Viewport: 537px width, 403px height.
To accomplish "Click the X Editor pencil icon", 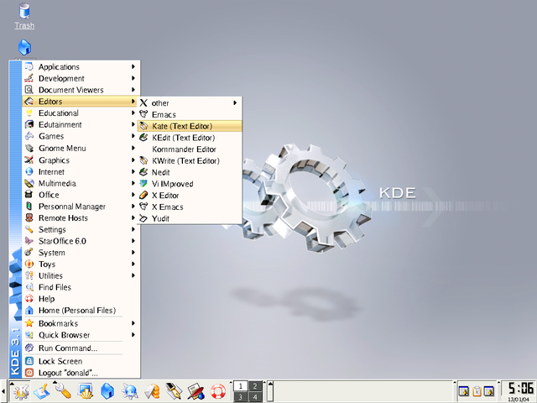I will click(x=143, y=196).
